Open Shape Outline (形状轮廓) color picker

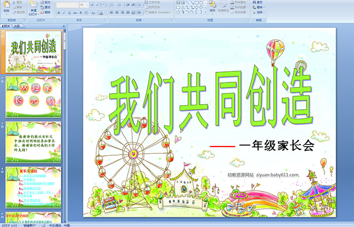[x=240, y=7]
